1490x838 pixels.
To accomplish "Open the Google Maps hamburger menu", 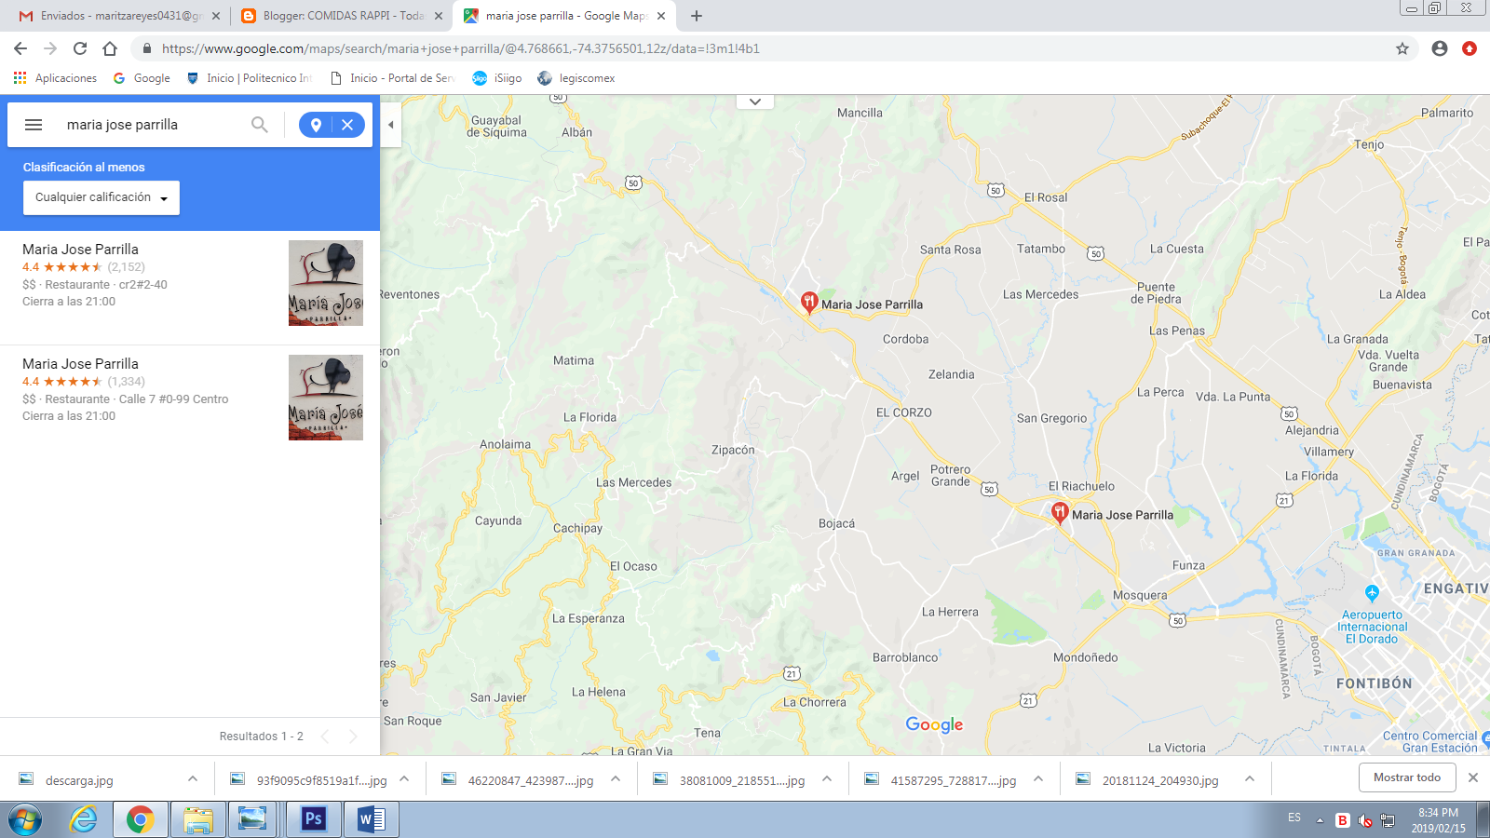I will tap(34, 125).
